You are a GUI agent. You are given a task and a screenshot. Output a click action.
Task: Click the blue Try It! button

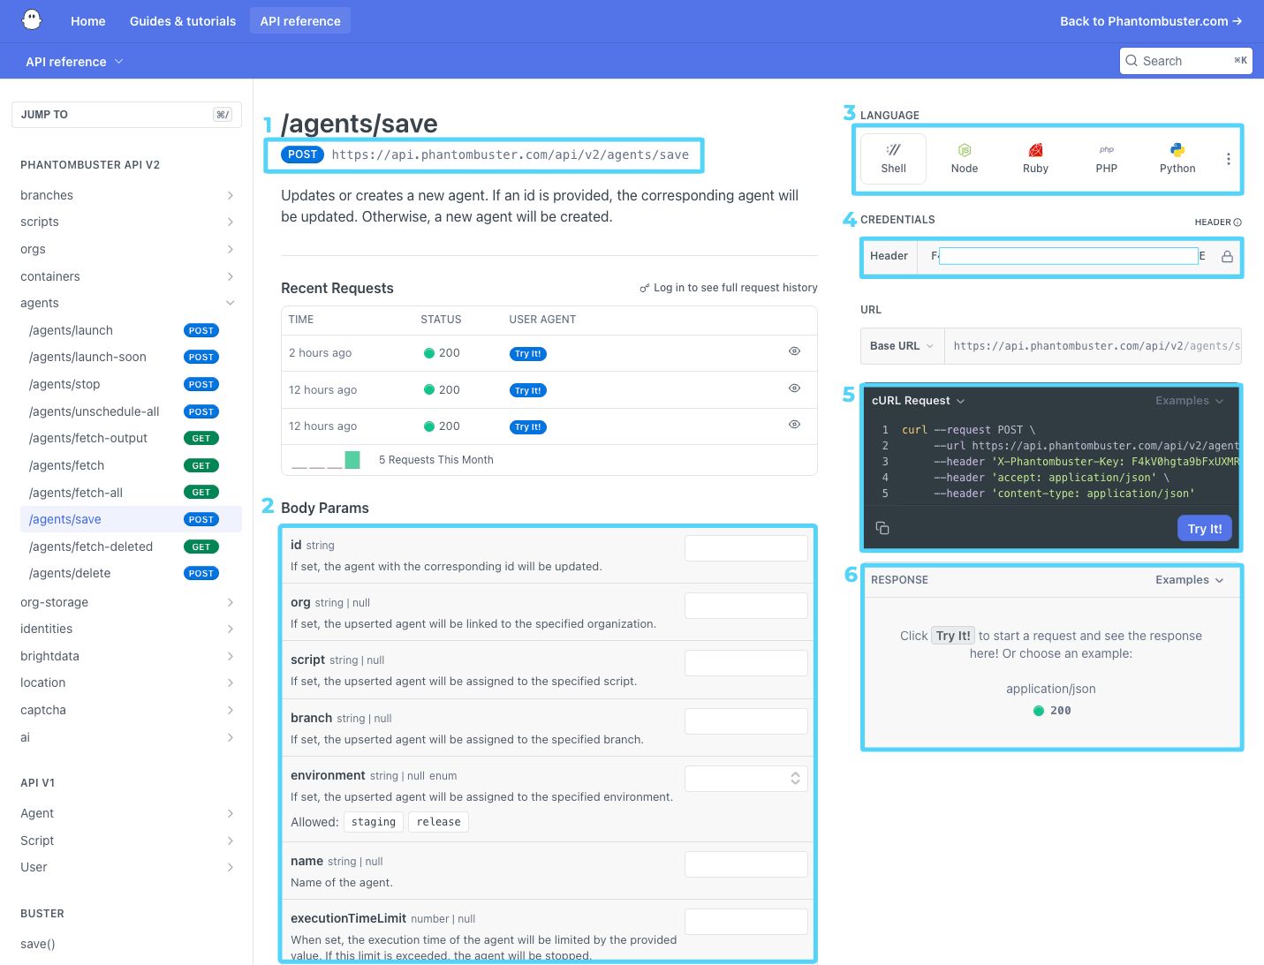1205,528
